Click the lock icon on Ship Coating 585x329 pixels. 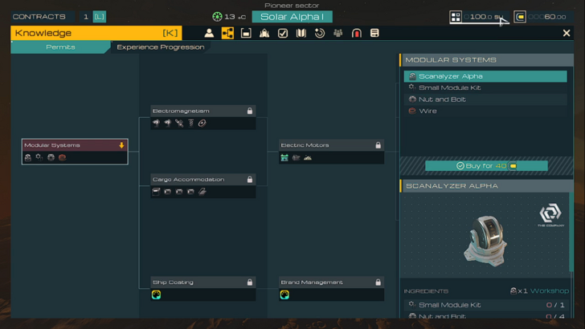250,282
